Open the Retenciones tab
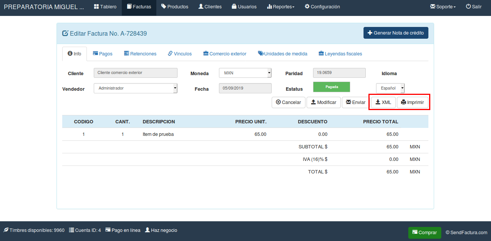 point(140,54)
